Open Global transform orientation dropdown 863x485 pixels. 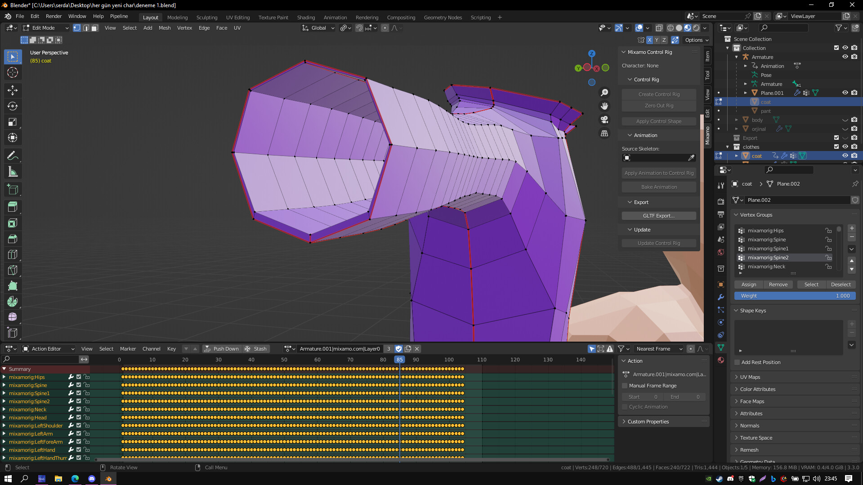[318, 28]
